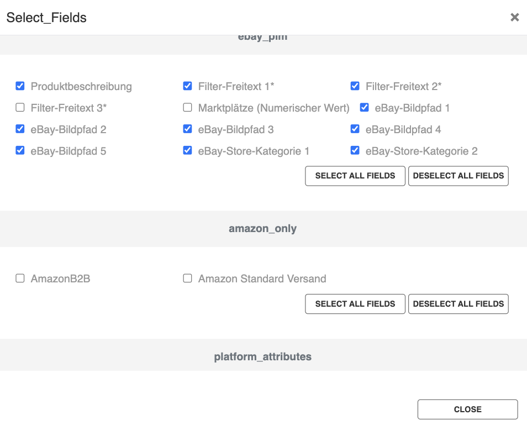This screenshot has height=431, width=527.
Task: Disable eBay-Store-Kategorie 2 checkbox
Action: point(355,151)
